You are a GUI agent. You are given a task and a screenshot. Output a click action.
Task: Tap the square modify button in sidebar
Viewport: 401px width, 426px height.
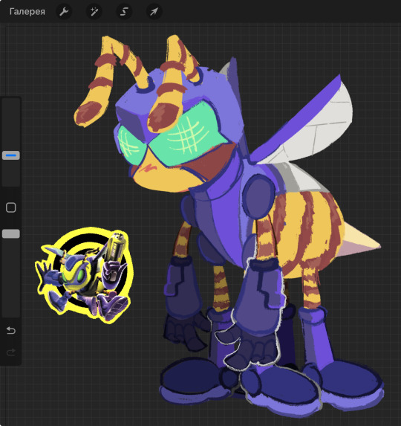tap(11, 207)
